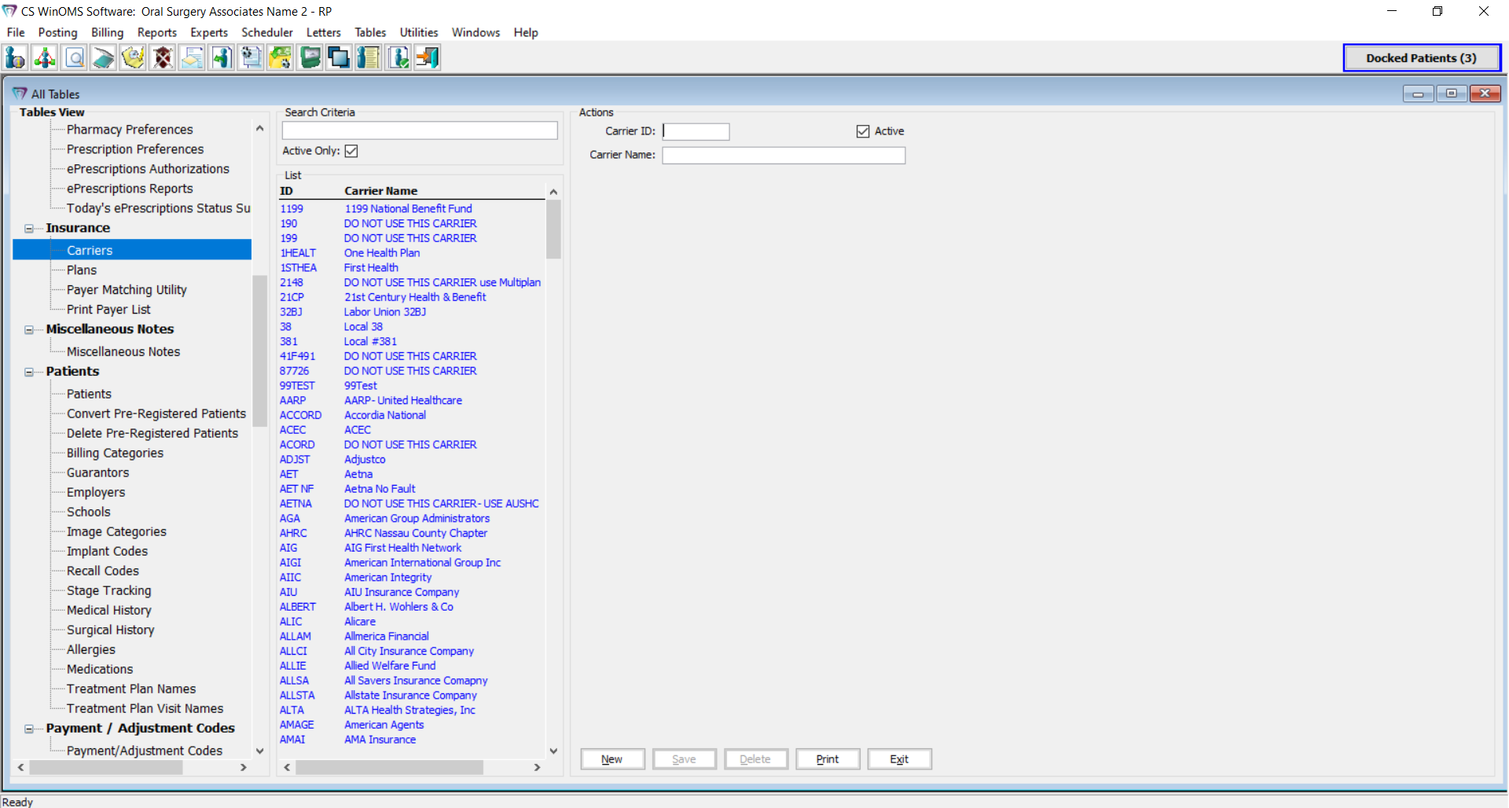Click the Tables View horizontal scrollbar thumb

pos(106,767)
